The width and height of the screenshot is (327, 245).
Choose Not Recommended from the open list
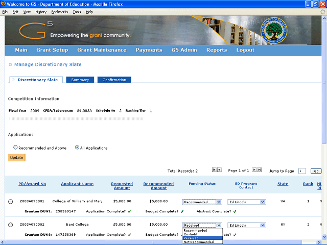202,242
